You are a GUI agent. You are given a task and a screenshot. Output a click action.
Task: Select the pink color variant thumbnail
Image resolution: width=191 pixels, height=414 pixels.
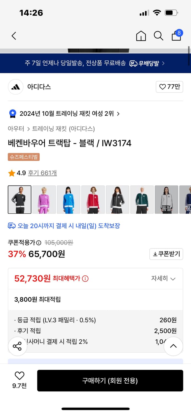44,200
